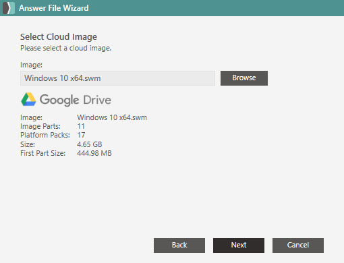
Task: Focus the Image file name field
Action: click(117, 78)
